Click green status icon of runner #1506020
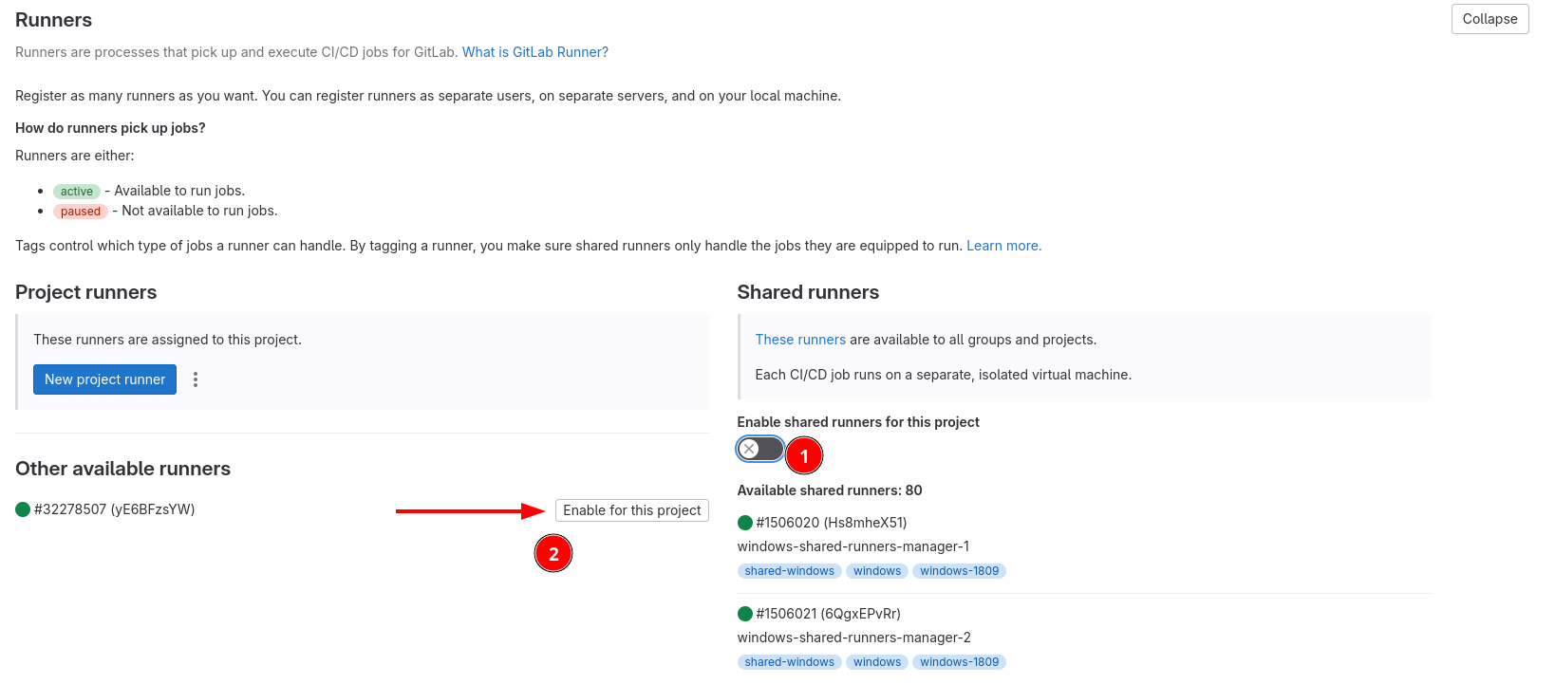Viewport: 1555px width, 684px height. pos(745,523)
